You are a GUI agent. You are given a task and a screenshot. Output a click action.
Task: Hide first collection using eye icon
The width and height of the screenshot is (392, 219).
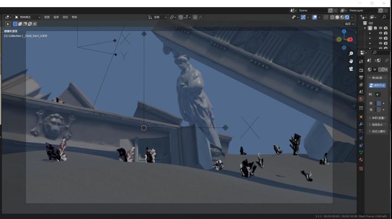(x=381, y=28)
